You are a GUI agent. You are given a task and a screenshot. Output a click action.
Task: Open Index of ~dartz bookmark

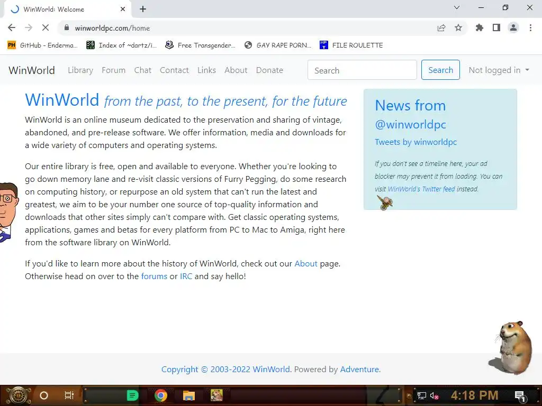[x=121, y=45]
